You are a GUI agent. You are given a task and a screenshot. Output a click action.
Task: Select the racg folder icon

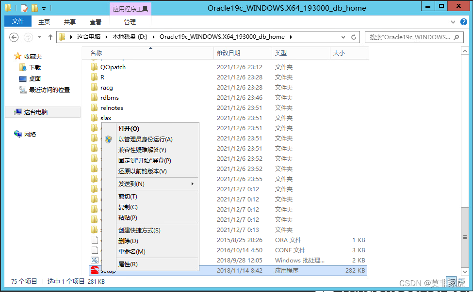[x=95, y=87]
